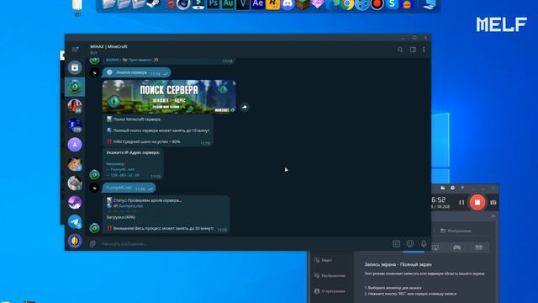The image size is (538, 303).
Task: Open the chat with the purple letter A avatar
Action: tap(75, 145)
